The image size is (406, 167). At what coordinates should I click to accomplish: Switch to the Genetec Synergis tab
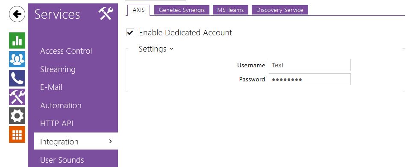pos(182,10)
